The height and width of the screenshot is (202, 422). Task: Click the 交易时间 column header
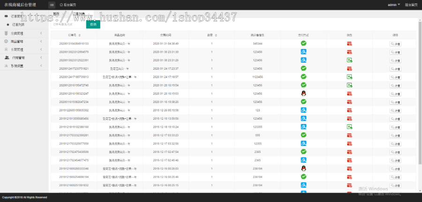click(x=166, y=35)
